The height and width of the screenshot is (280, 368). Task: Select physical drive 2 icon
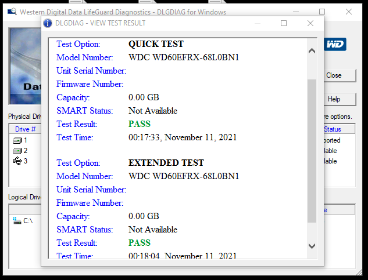(x=17, y=151)
